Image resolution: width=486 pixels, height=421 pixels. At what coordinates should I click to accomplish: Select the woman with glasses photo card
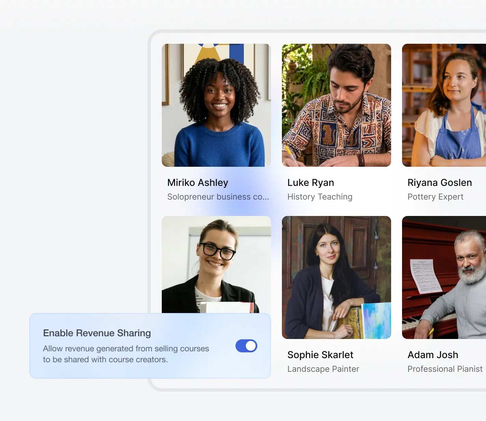(216, 264)
